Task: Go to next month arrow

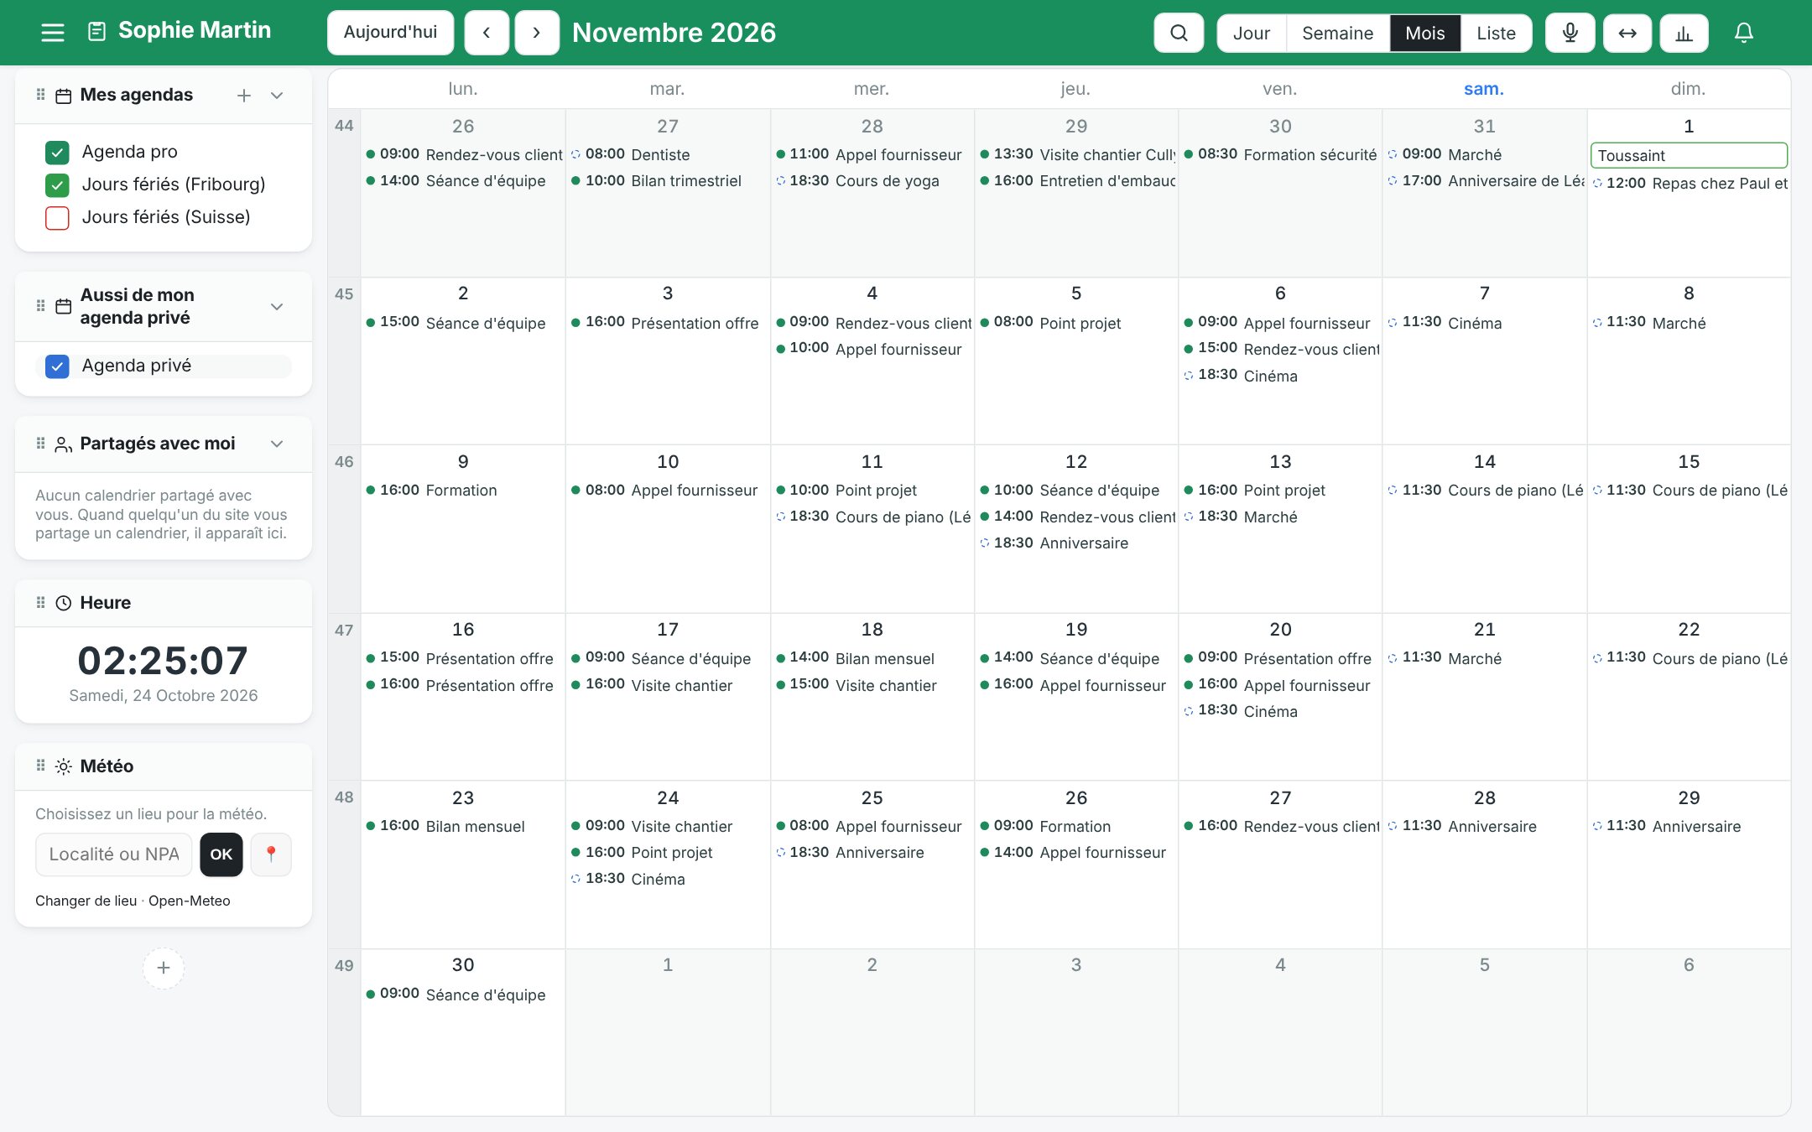Action: click(537, 33)
